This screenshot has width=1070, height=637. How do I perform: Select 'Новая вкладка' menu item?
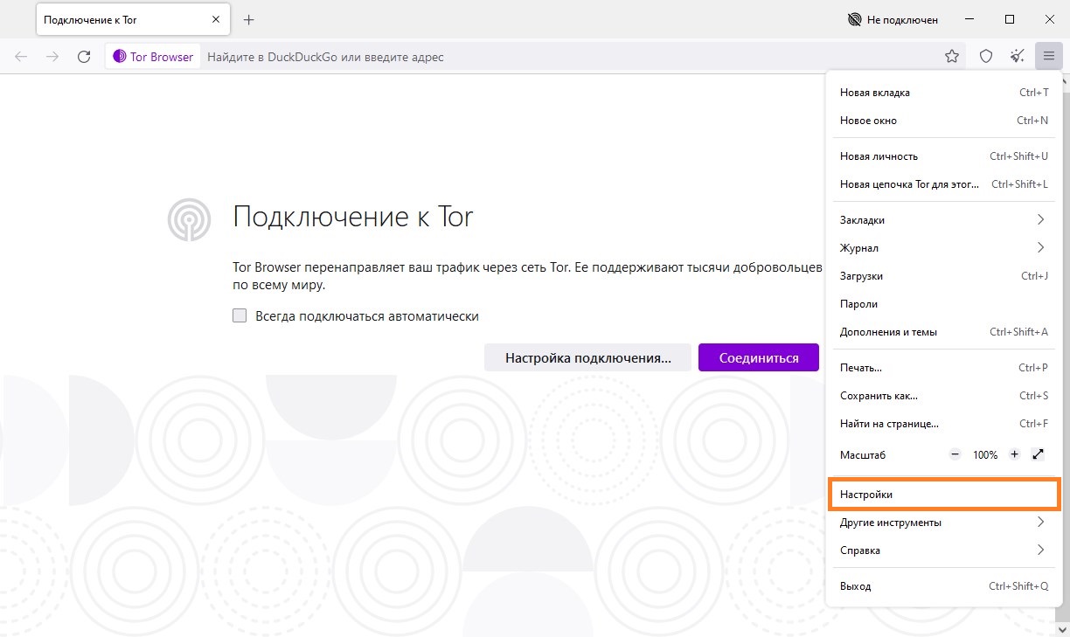tap(942, 93)
